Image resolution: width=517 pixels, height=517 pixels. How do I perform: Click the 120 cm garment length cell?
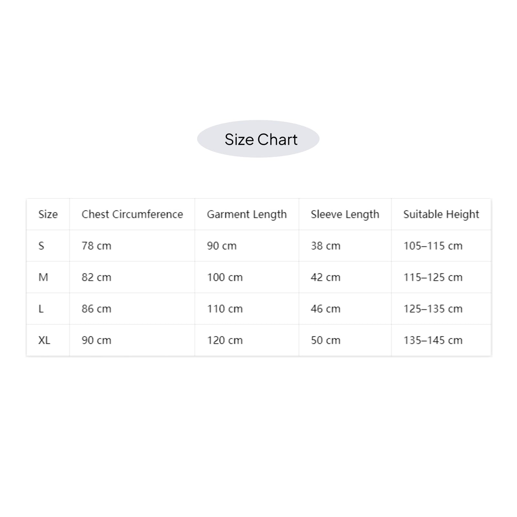(x=247, y=340)
